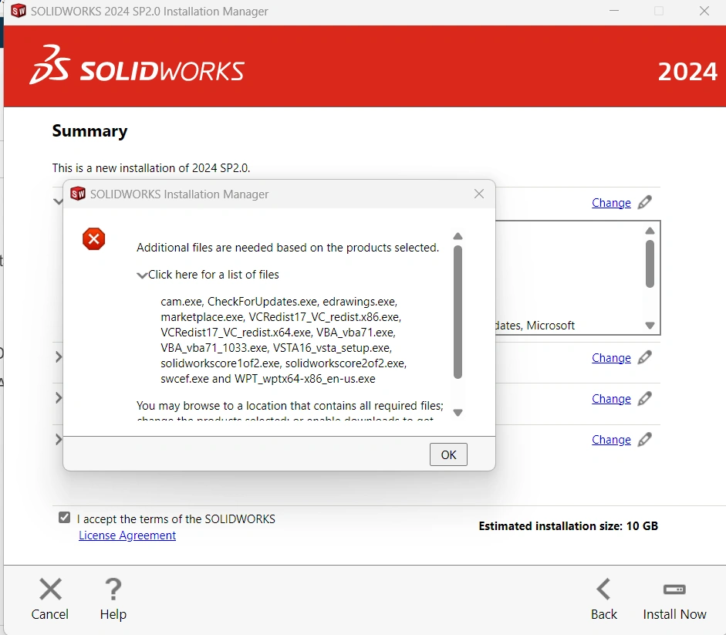
Task: Minimize the Installation Manager window
Action: 614,11
